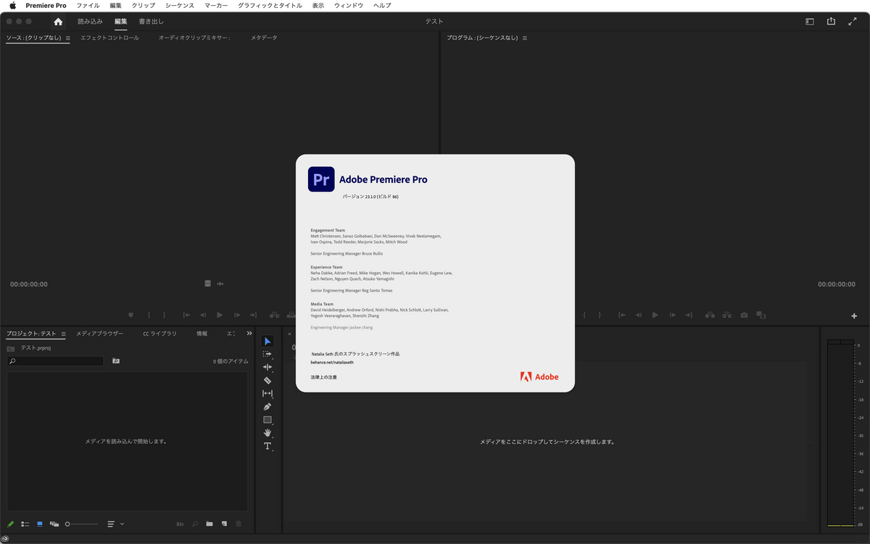
Task: Open the CC ライブラリ tab
Action: [159, 334]
